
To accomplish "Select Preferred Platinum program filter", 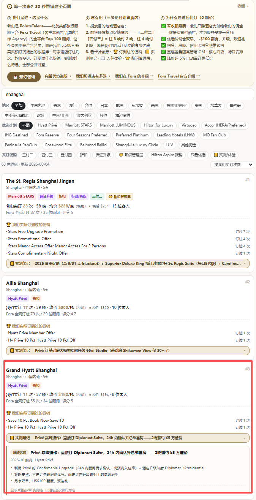I will tap(132, 135).
